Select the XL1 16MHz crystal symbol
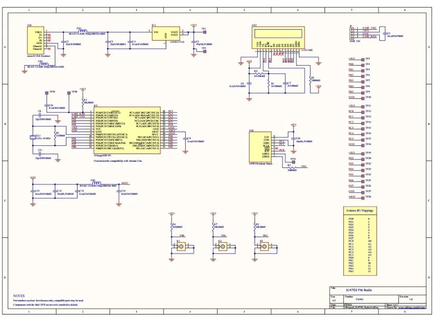This screenshot has height=318, width=435. click(x=33, y=137)
